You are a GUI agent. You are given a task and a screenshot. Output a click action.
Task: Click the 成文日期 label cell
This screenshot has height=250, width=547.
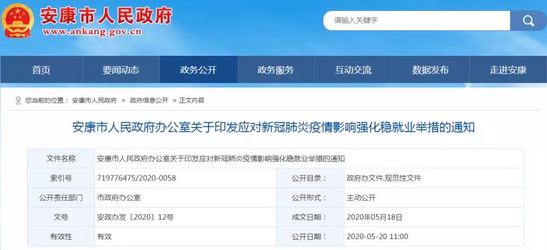[x=310, y=217]
